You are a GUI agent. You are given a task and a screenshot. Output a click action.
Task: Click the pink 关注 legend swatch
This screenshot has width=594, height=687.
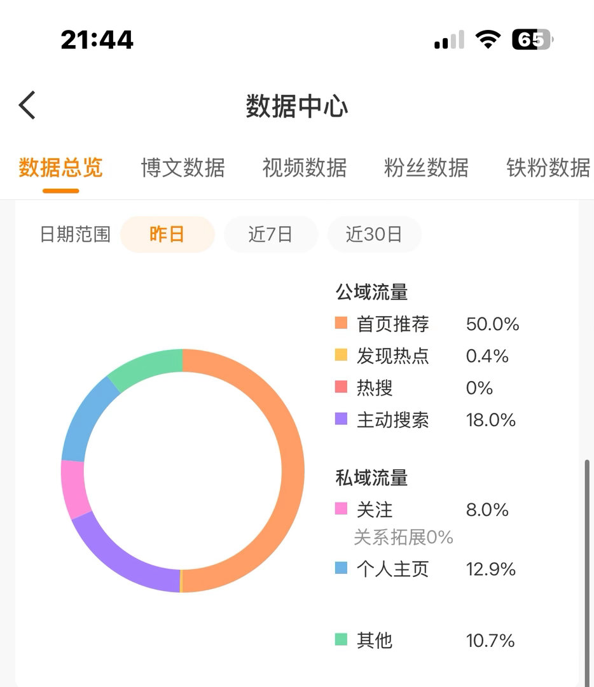click(341, 508)
